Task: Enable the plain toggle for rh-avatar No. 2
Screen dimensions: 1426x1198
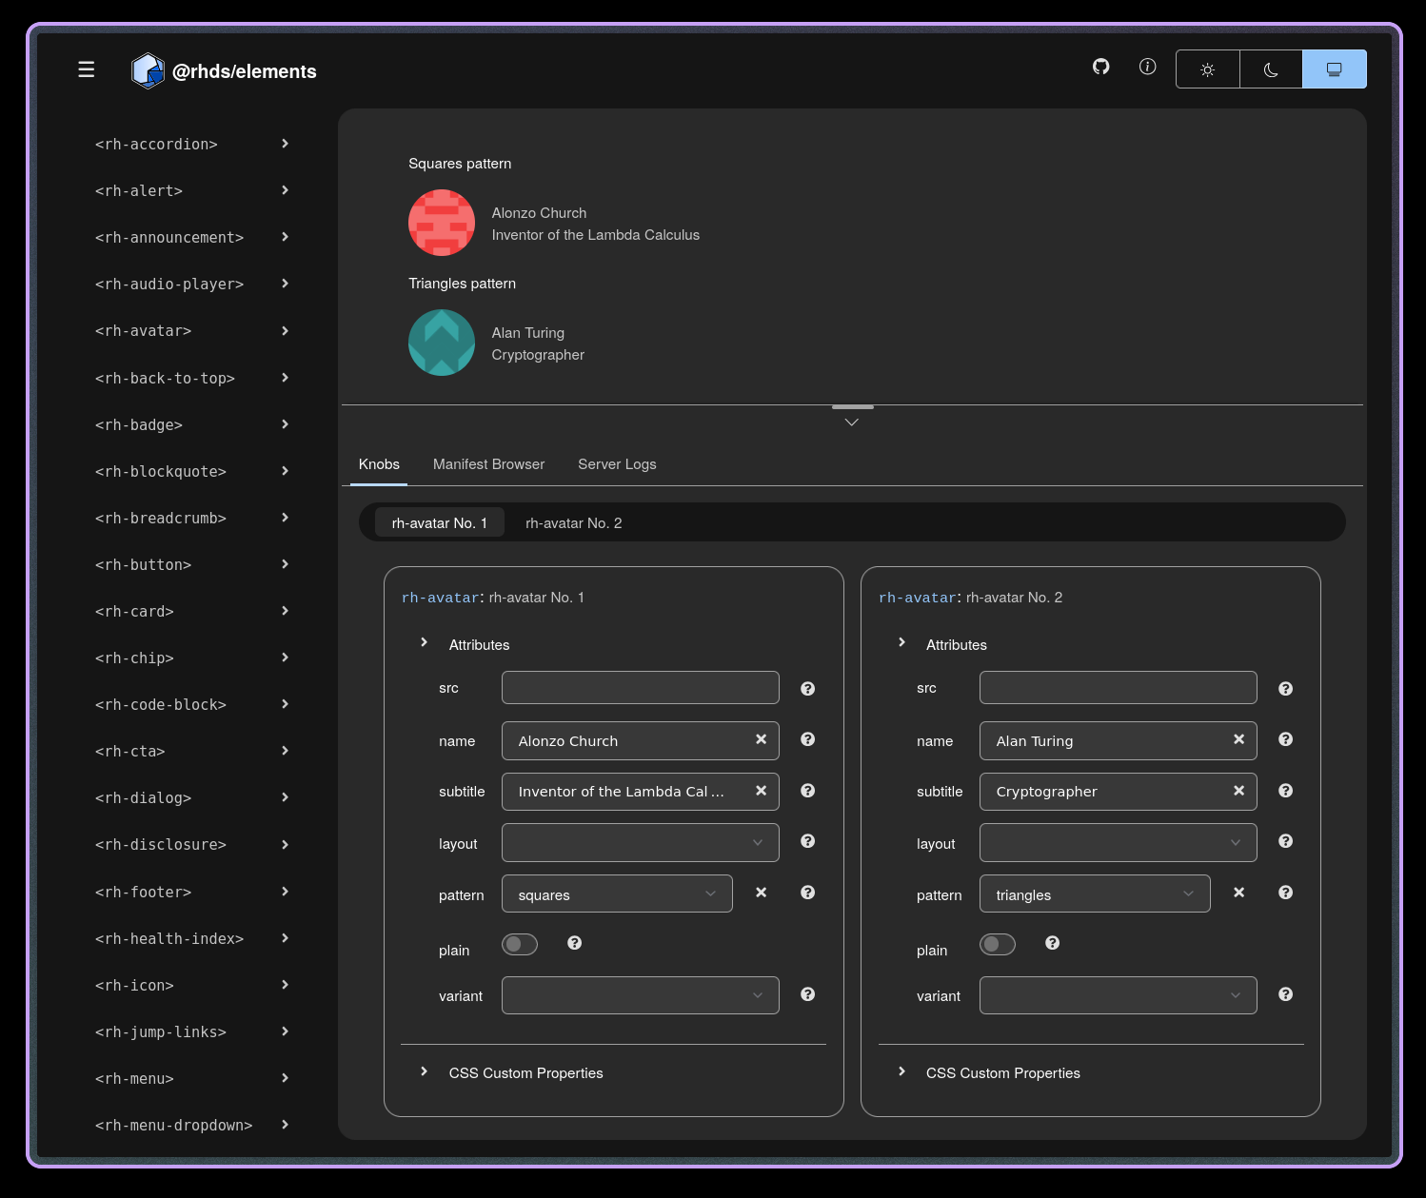Action: tap(998, 944)
